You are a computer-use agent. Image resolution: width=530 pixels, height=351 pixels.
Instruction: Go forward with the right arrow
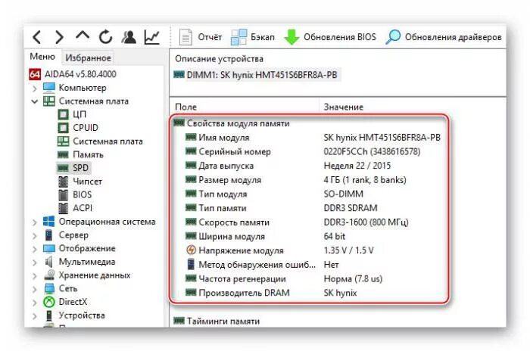[x=59, y=37]
